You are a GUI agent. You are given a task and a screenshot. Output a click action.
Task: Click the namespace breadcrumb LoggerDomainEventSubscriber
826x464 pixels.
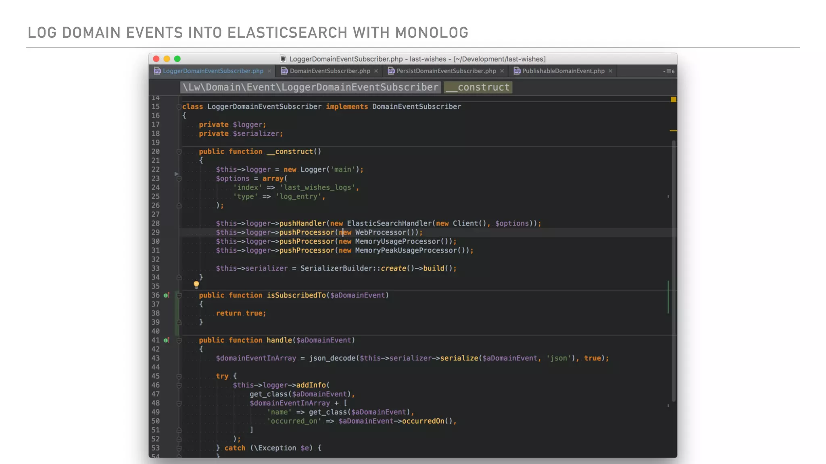point(310,87)
